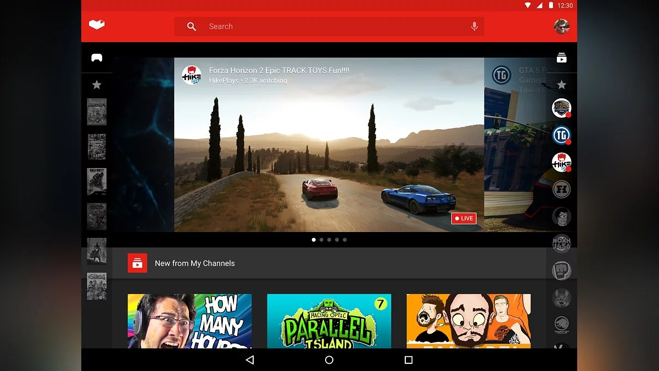Open the Destiny game cover in sidebar
659x371 pixels.
tap(97, 251)
